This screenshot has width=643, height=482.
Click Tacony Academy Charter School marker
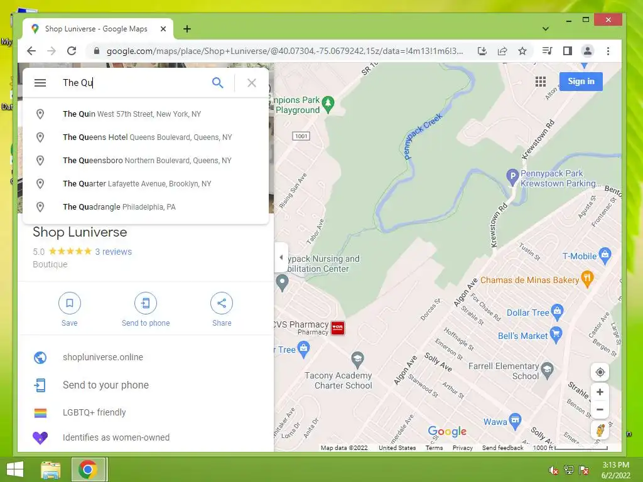[357, 360]
